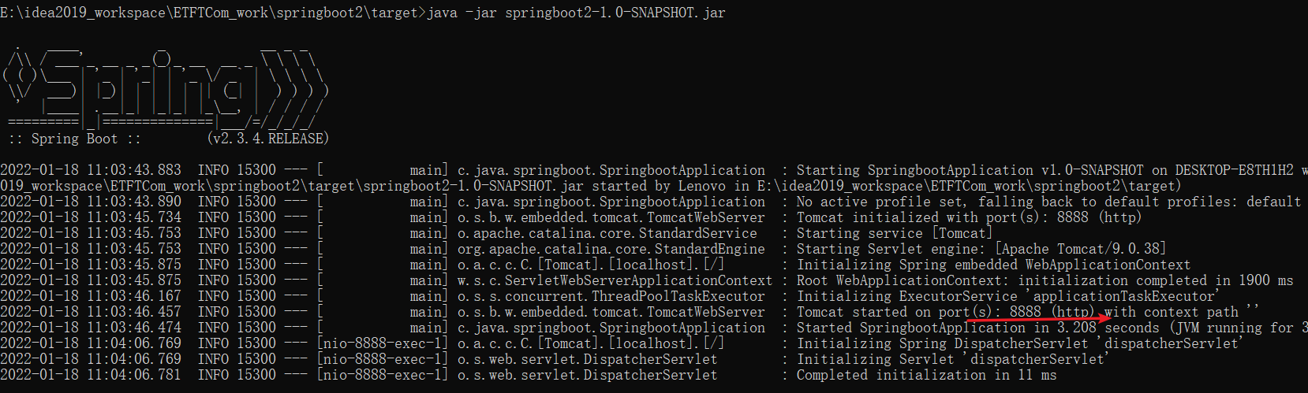Click the Apache Tomcat/9.0.38 engine text
The width and height of the screenshot is (1308, 393).
point(1080,249)
